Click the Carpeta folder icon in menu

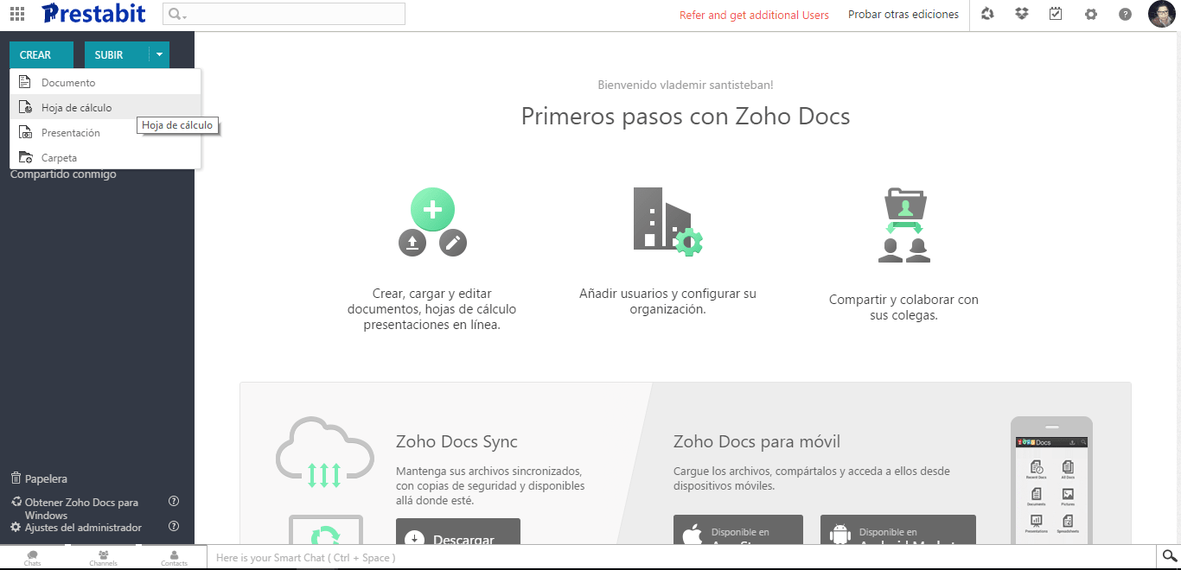click(x=26, y=157)
